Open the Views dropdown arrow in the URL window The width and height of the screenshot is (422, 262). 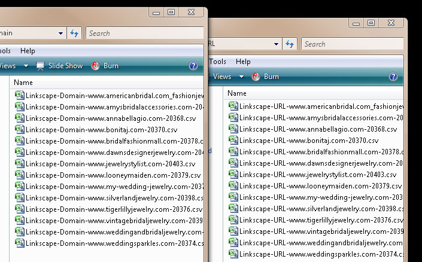[x=242, y=77]
